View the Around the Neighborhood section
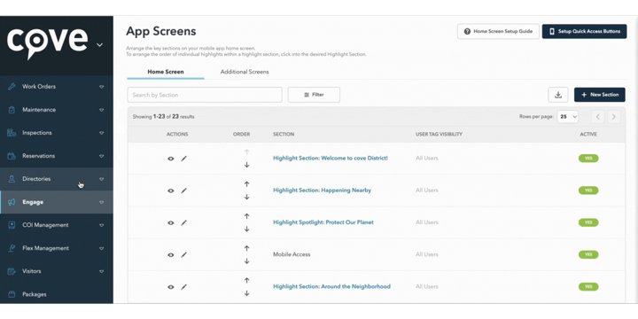Viewport: 638px width, 319px height. pyautogui.click(x=171, y=287)
